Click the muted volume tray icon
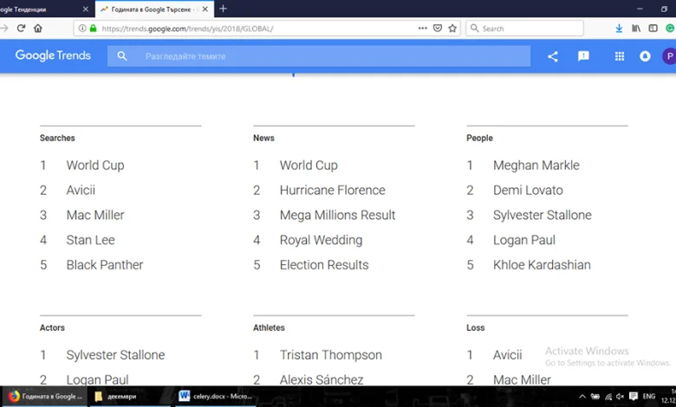676x407 pixels. 620,397
